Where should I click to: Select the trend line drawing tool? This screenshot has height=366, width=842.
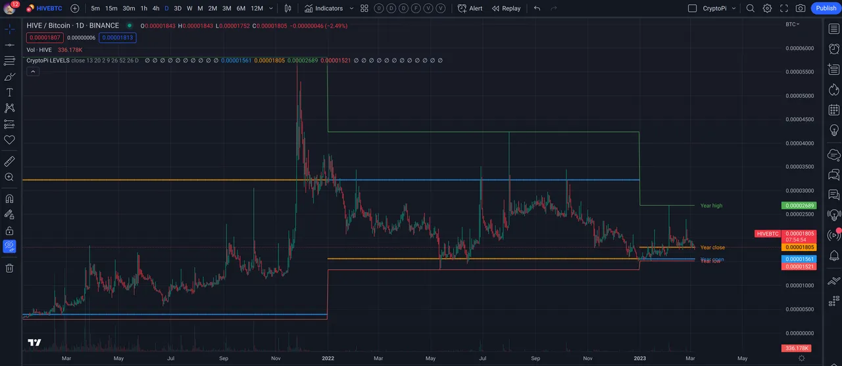(x=9, y=45)
